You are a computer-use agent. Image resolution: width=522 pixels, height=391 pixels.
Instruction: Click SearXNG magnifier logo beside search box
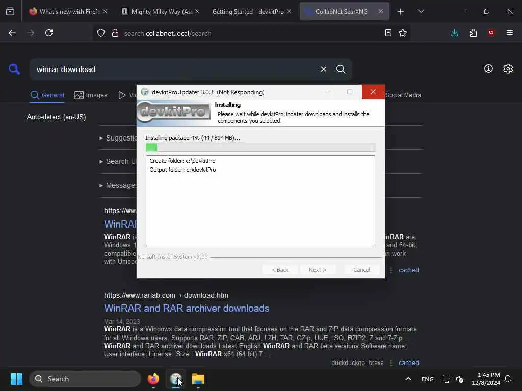click(x=14, y=69)
